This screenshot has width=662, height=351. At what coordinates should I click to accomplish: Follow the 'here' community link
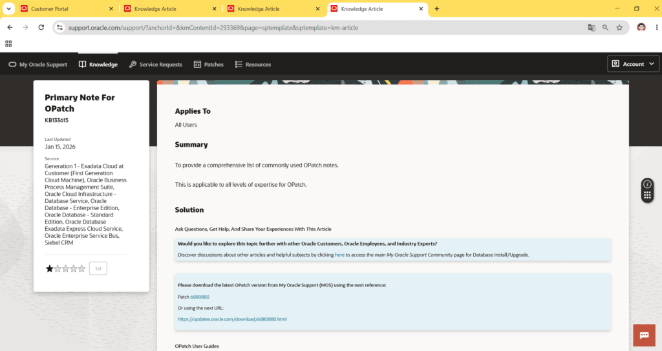click(x=339, y=255)
